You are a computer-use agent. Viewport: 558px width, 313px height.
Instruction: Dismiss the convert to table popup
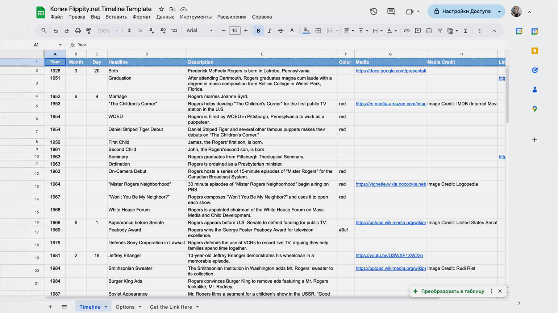pos(500,291)
